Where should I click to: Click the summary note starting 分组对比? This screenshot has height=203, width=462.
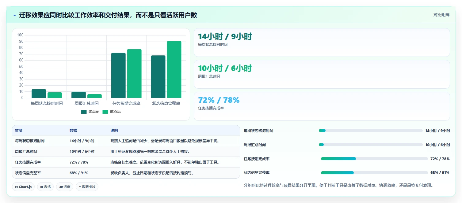click(x=338, y=186)
